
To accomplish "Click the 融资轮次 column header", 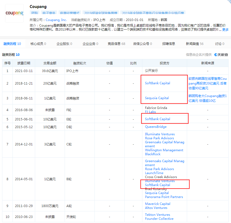I will tap(80, 63).
